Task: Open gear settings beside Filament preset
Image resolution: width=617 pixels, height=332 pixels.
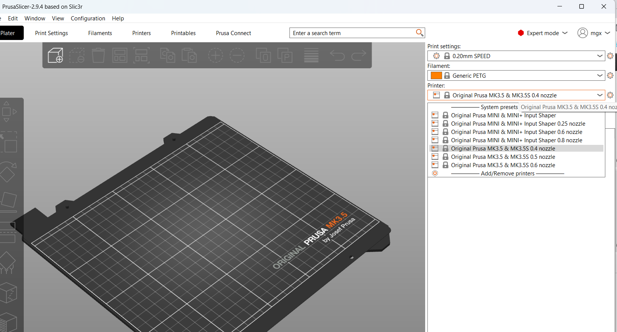Action: [610, 75]
